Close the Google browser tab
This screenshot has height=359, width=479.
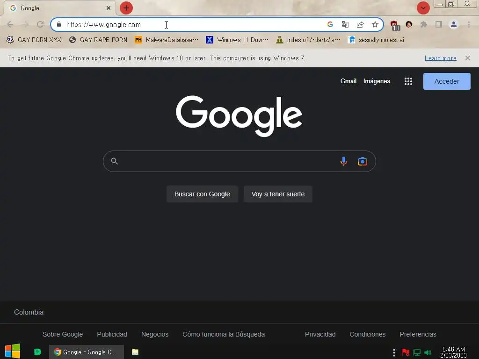pyautogui.click(x=109, y=8)
